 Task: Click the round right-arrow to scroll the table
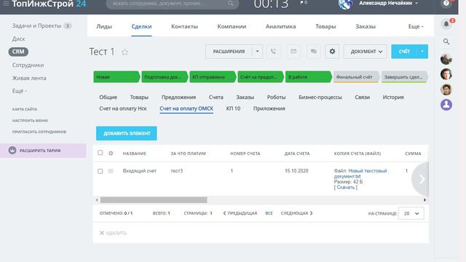[x=421, y=179]
